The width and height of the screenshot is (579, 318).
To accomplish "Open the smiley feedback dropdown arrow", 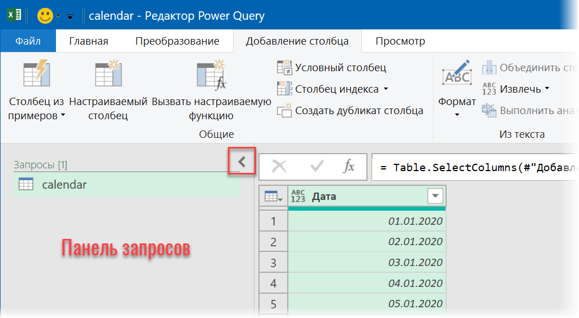I will [x=58, y=16].
